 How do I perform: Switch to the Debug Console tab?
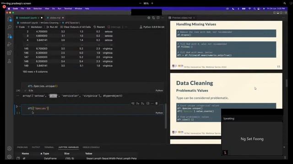[x=91, y=147]
